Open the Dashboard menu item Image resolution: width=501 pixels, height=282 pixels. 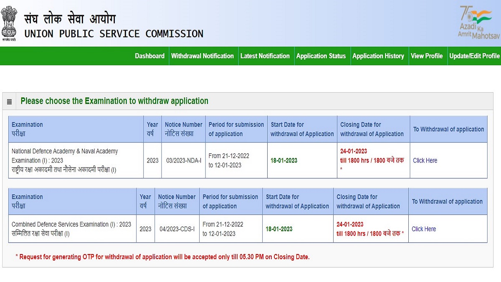click(x=149, y=56)
